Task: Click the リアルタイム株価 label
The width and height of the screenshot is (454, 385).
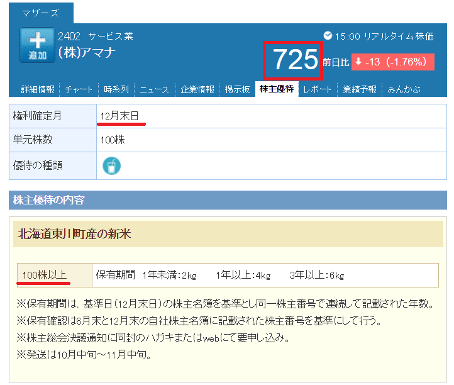Action: pyautogui.click(x=399, y=36)
